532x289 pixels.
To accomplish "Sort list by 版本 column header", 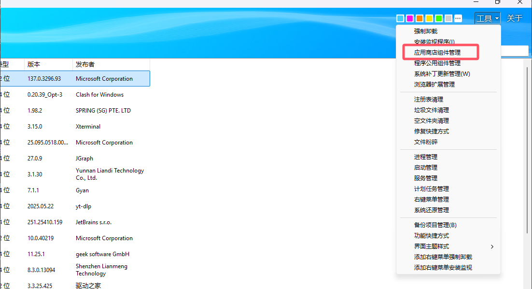I will [x=49, y=65].
